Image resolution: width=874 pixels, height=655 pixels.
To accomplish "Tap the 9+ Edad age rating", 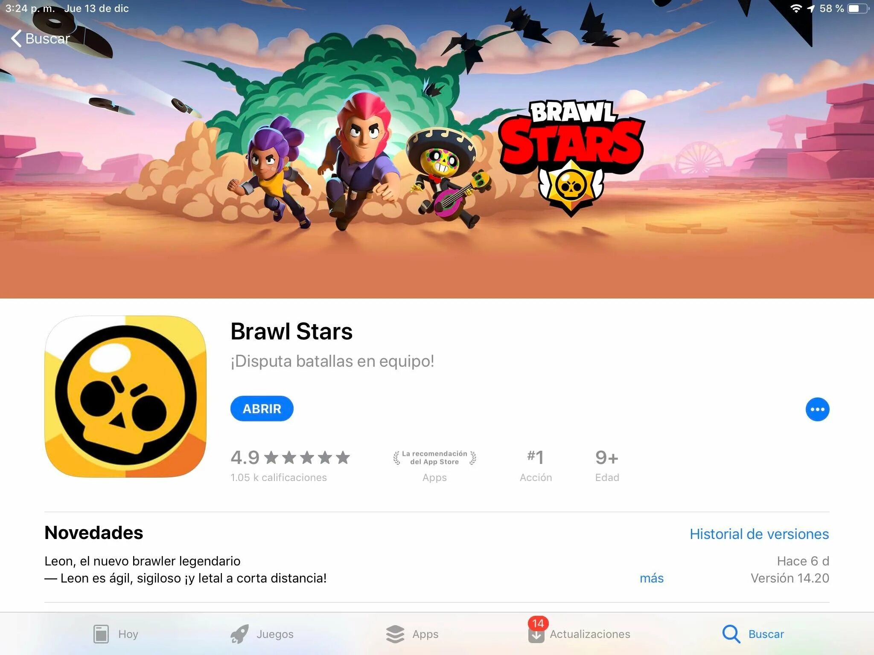I will pos(607,465).
